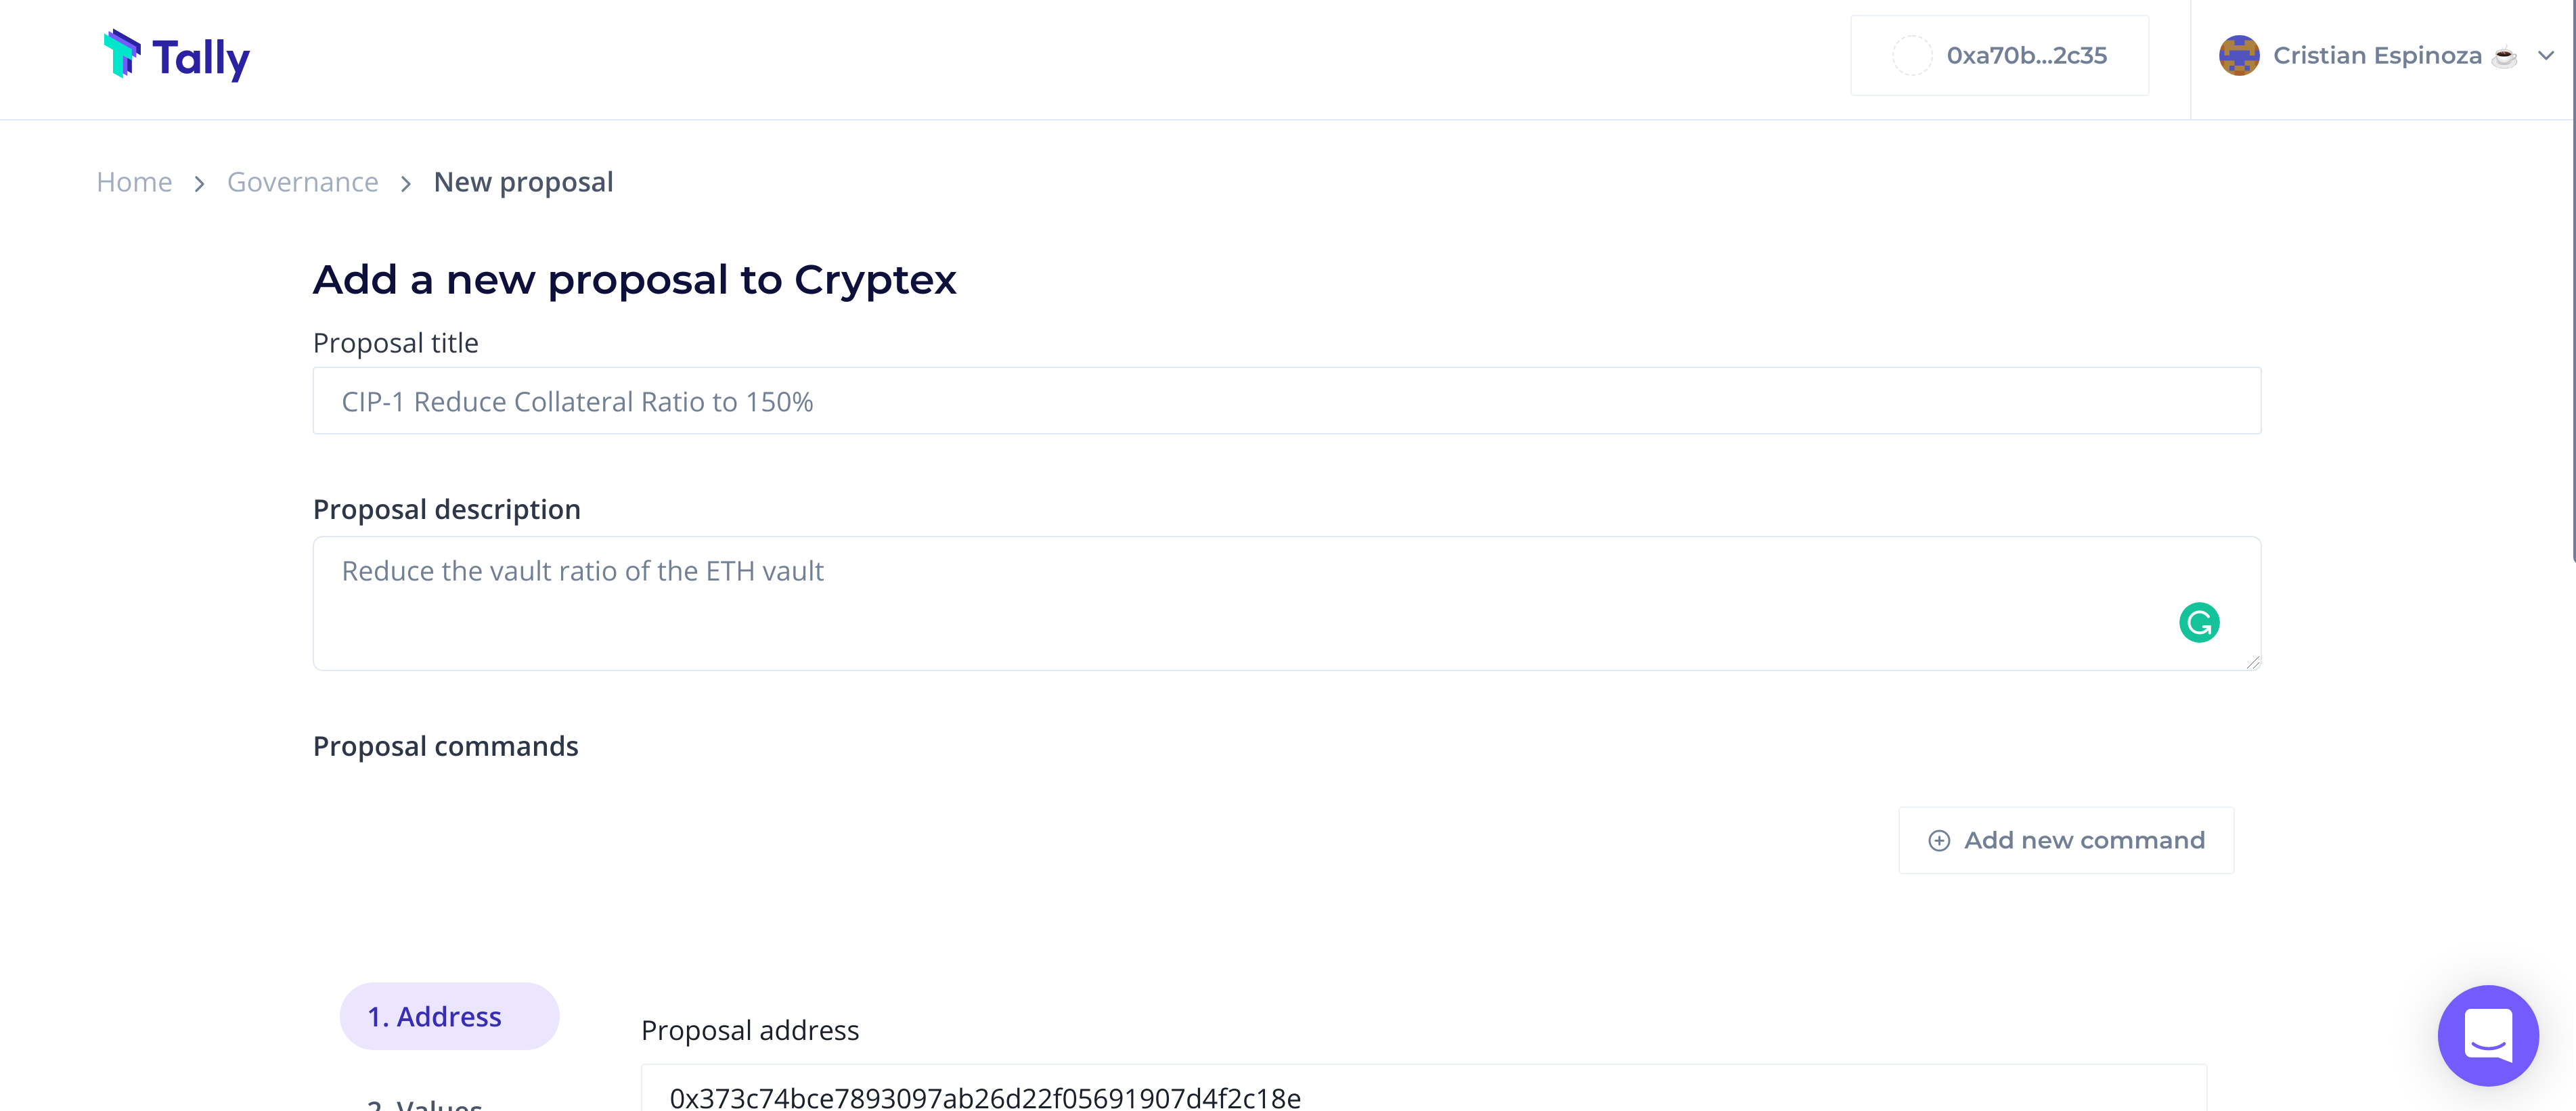Click Cristian Espinoza's pixel avatar
2576x1111 pixels.
[x=2239, y=56]
